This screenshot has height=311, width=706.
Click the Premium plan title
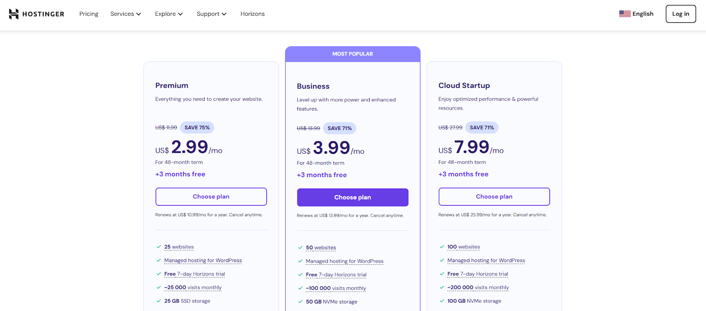point(172,85)
